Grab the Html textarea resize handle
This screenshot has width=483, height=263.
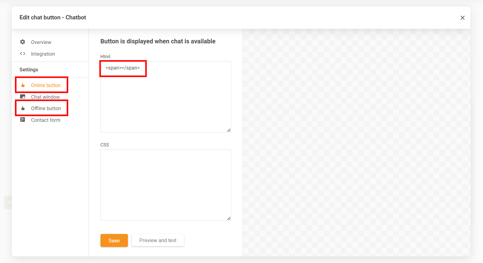[x=229, y=130]
